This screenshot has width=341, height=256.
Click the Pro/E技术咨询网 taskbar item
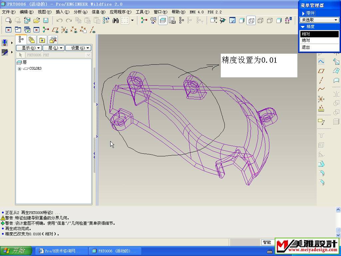(x=62, y=251)
